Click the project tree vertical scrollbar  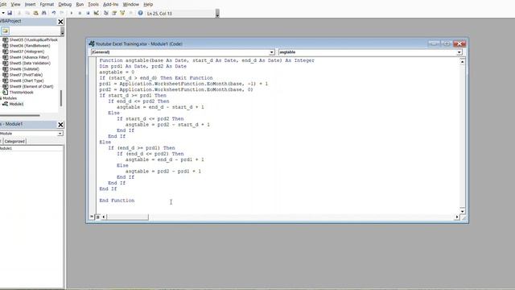(x=61, y=97)
